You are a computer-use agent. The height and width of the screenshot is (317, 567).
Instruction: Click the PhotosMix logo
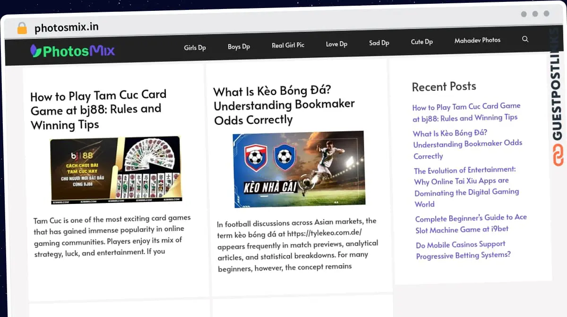[72, 51]
